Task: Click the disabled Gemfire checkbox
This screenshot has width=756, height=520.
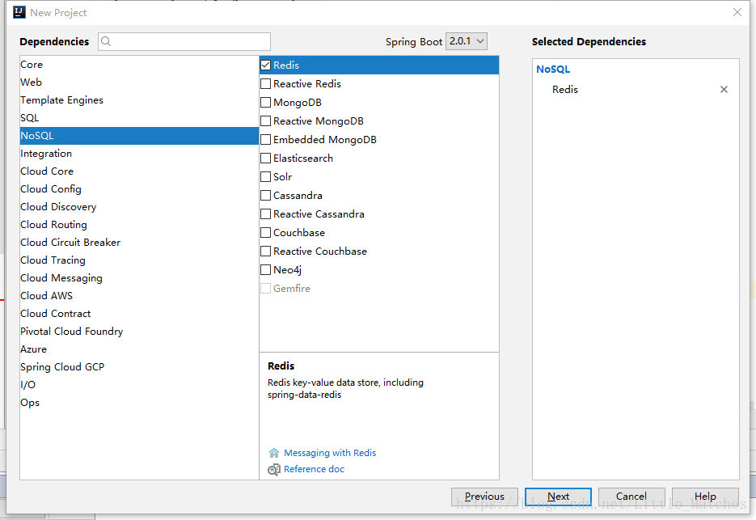Action: [x=266, y=289]
